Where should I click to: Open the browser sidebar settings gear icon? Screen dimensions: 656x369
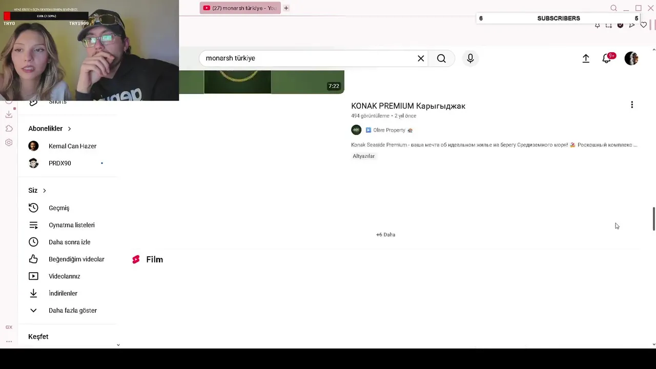click(x=9, y=143)
